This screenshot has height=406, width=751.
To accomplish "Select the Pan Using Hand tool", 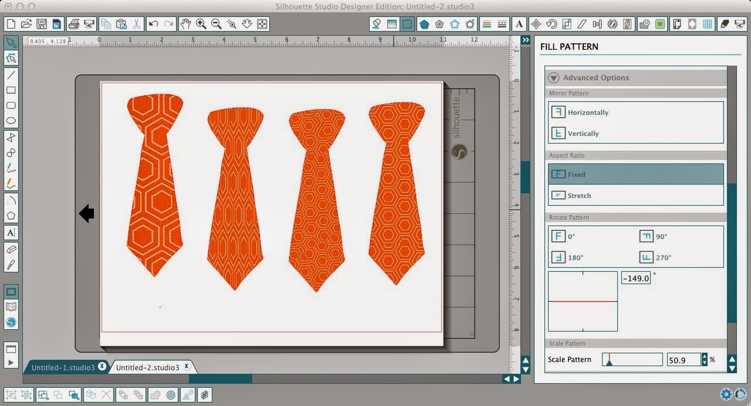I will point(186,24).
